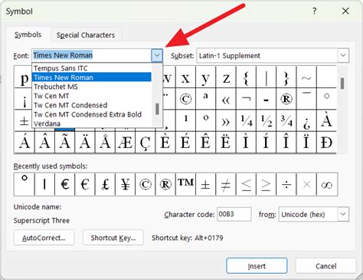Open the Shortcut Key... dialog
Screen dimensions: 363x280
coord(113,238)
